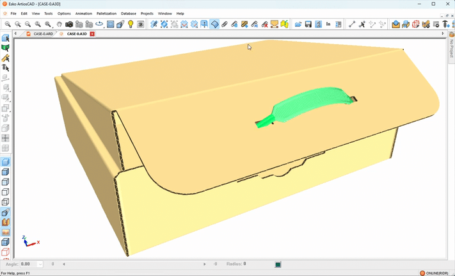This screenshot has height=276, width=455.
Task: Click the white hidden-line cube view mode
Action: (x=5, y=192)
